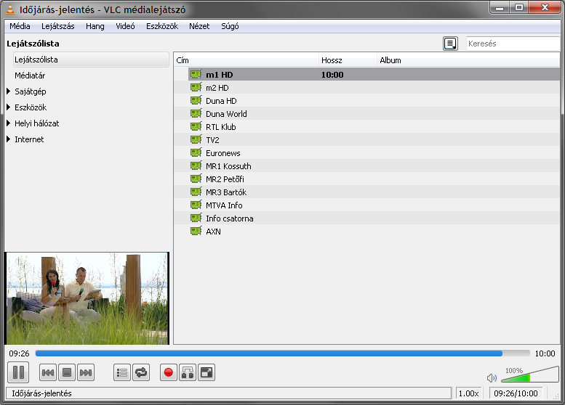Click the Duna World channel icon
565x405 pixels.
(x=196, y=114)
